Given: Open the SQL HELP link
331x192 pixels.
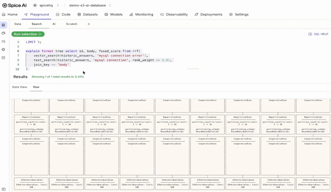Looking at the screenshot, I should 318,34.
